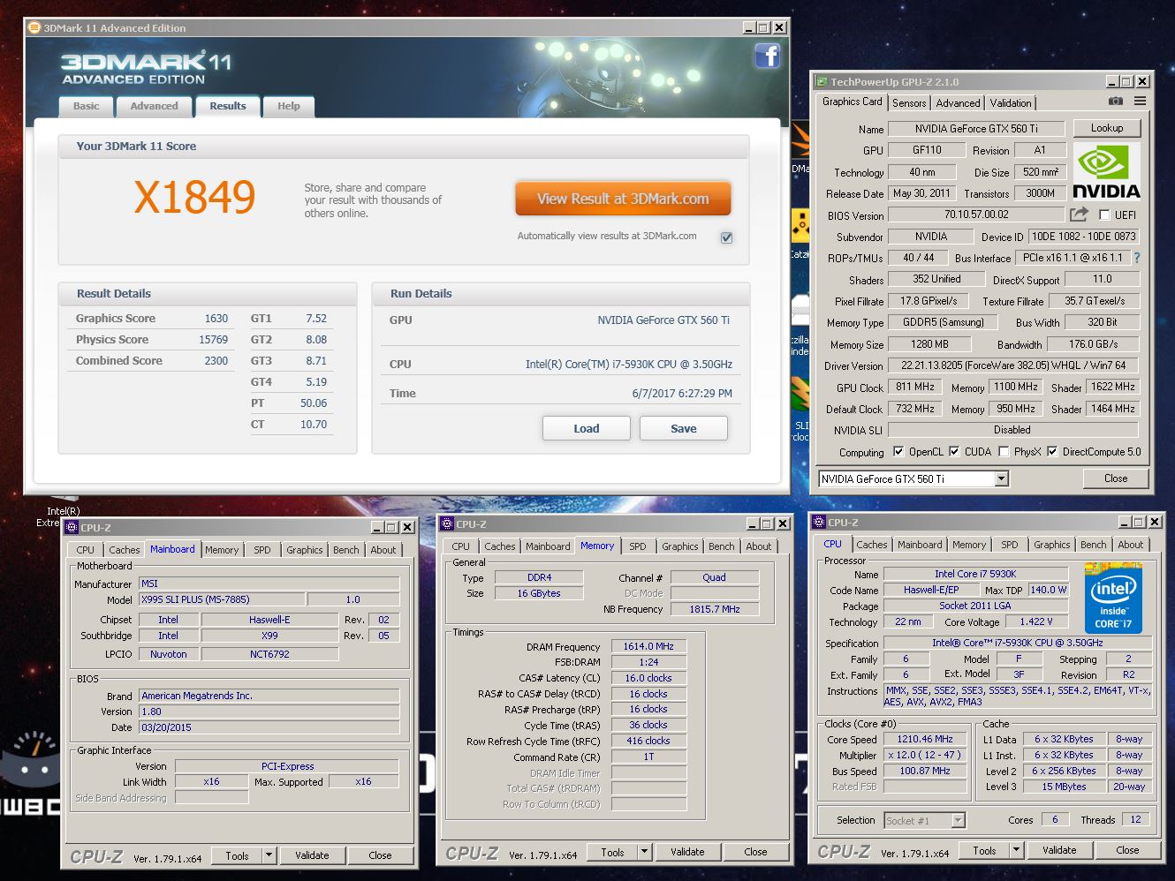Switch to the Sensors tab in GPU-Z
The height and width of the screenshot is (881, 1175).
(x=909, y=103)
